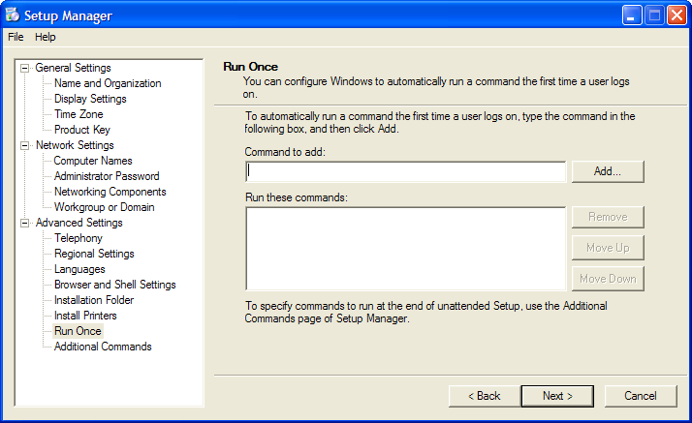Select Product Key in the tree
692x423 pixels.
(x=82, y=130)
